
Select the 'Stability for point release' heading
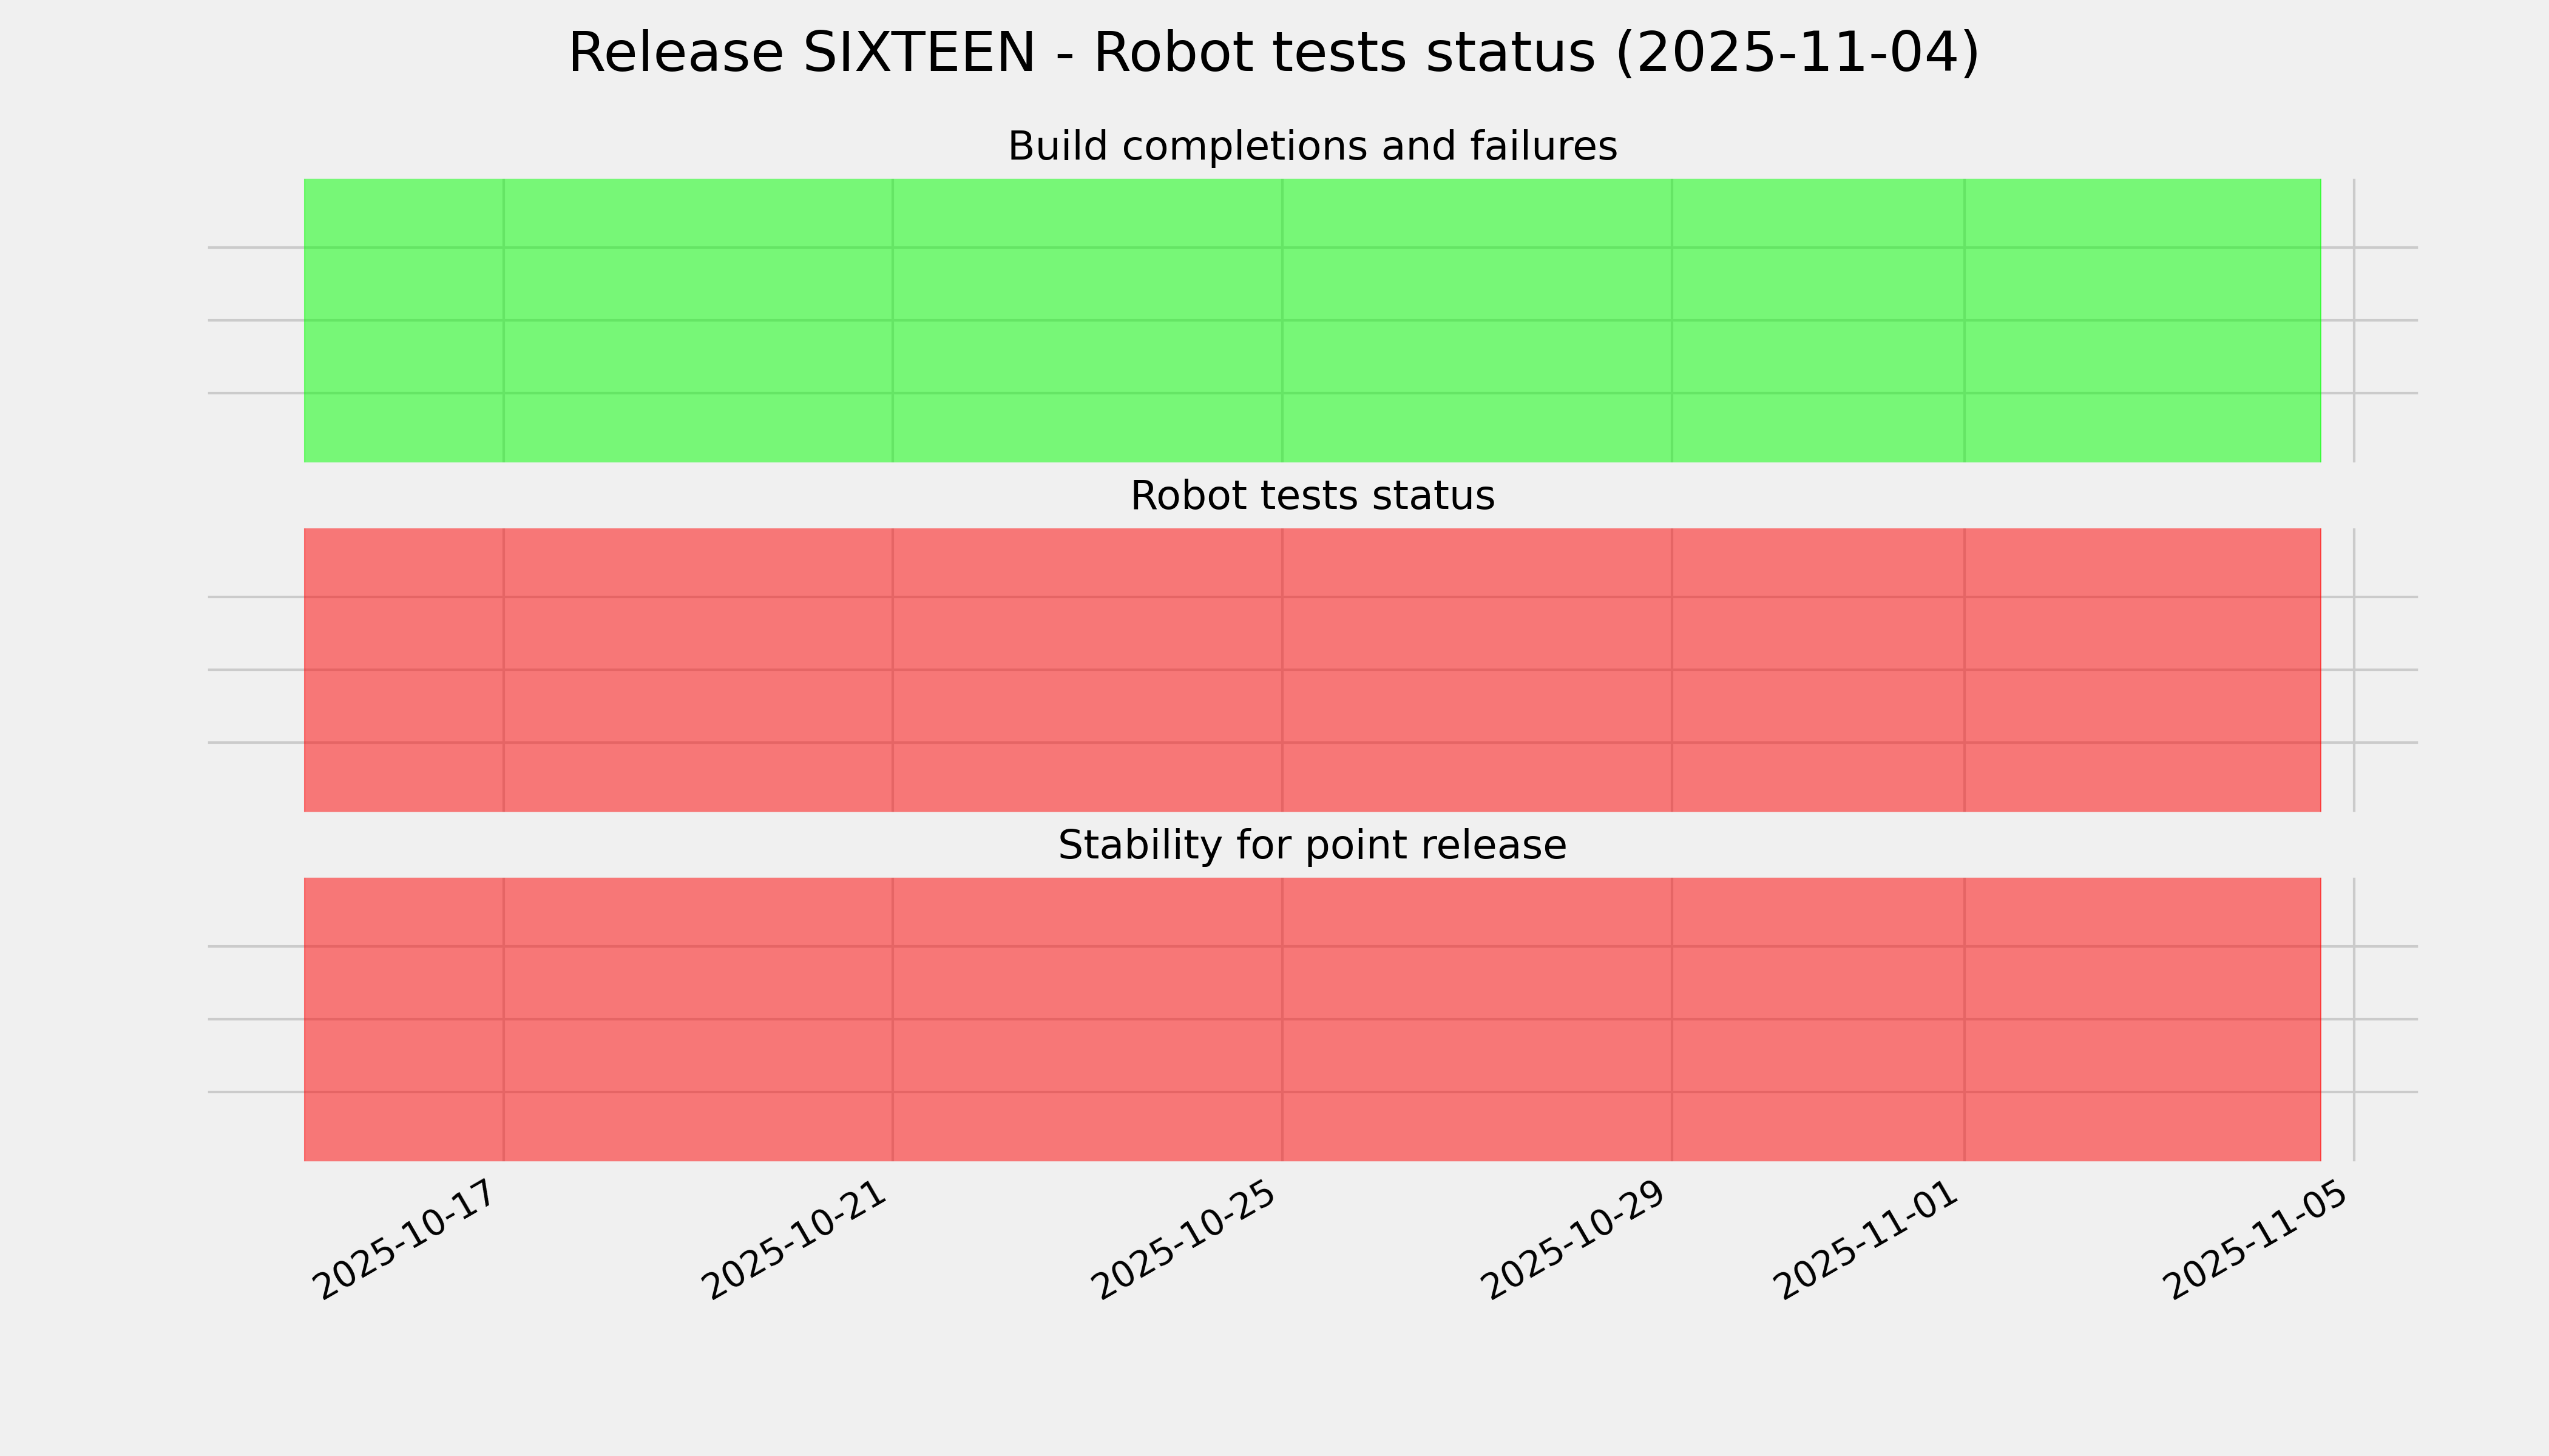click(1312, 846)
